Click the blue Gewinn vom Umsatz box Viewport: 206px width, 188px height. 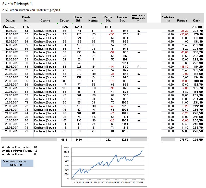tap(17, 163)
